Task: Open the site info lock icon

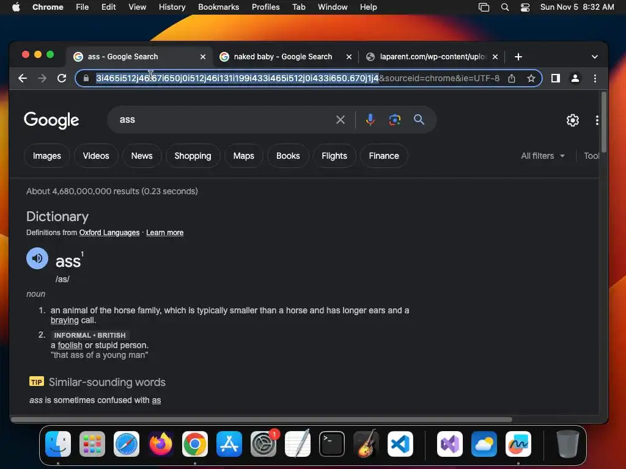Action: tap(86, 78)
